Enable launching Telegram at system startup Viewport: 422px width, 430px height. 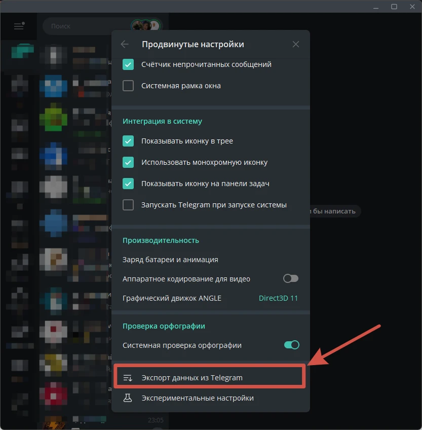(x=128, y=205)
